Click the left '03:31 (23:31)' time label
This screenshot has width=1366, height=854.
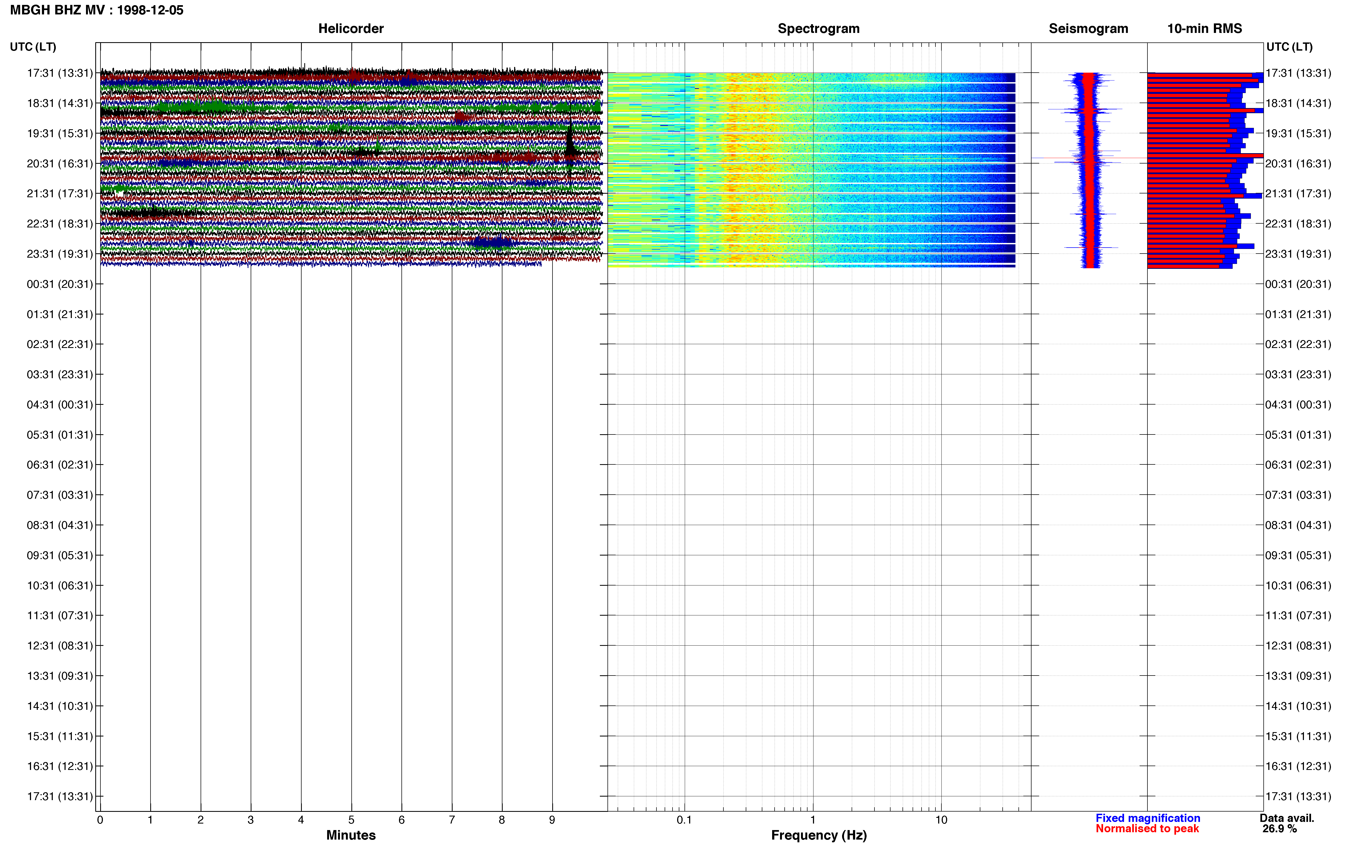[60, 374]
